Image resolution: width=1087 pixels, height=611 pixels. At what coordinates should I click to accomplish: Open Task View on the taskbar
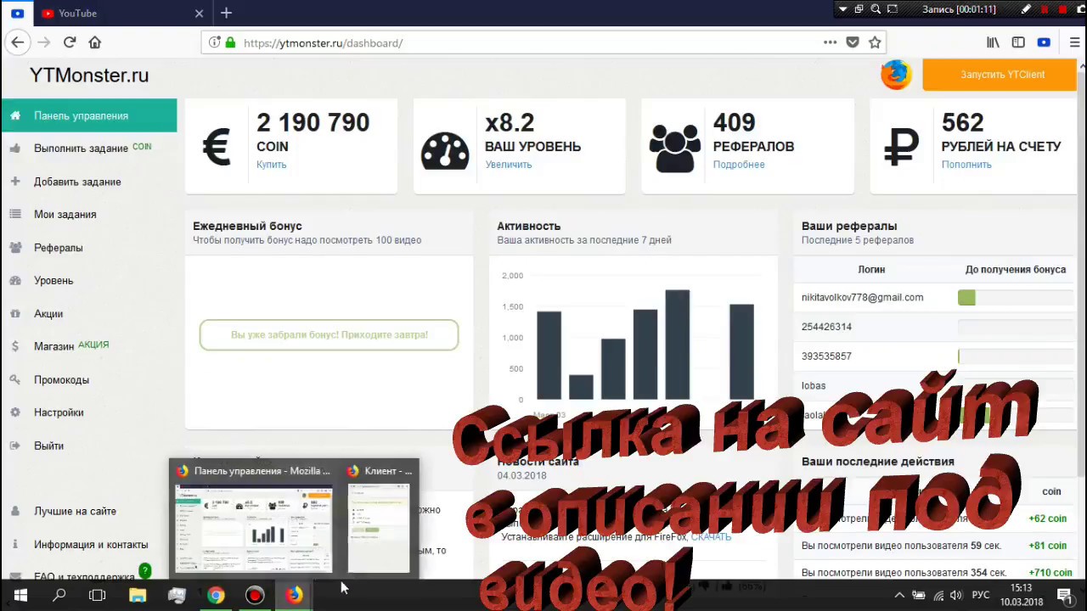pos(98,596)
